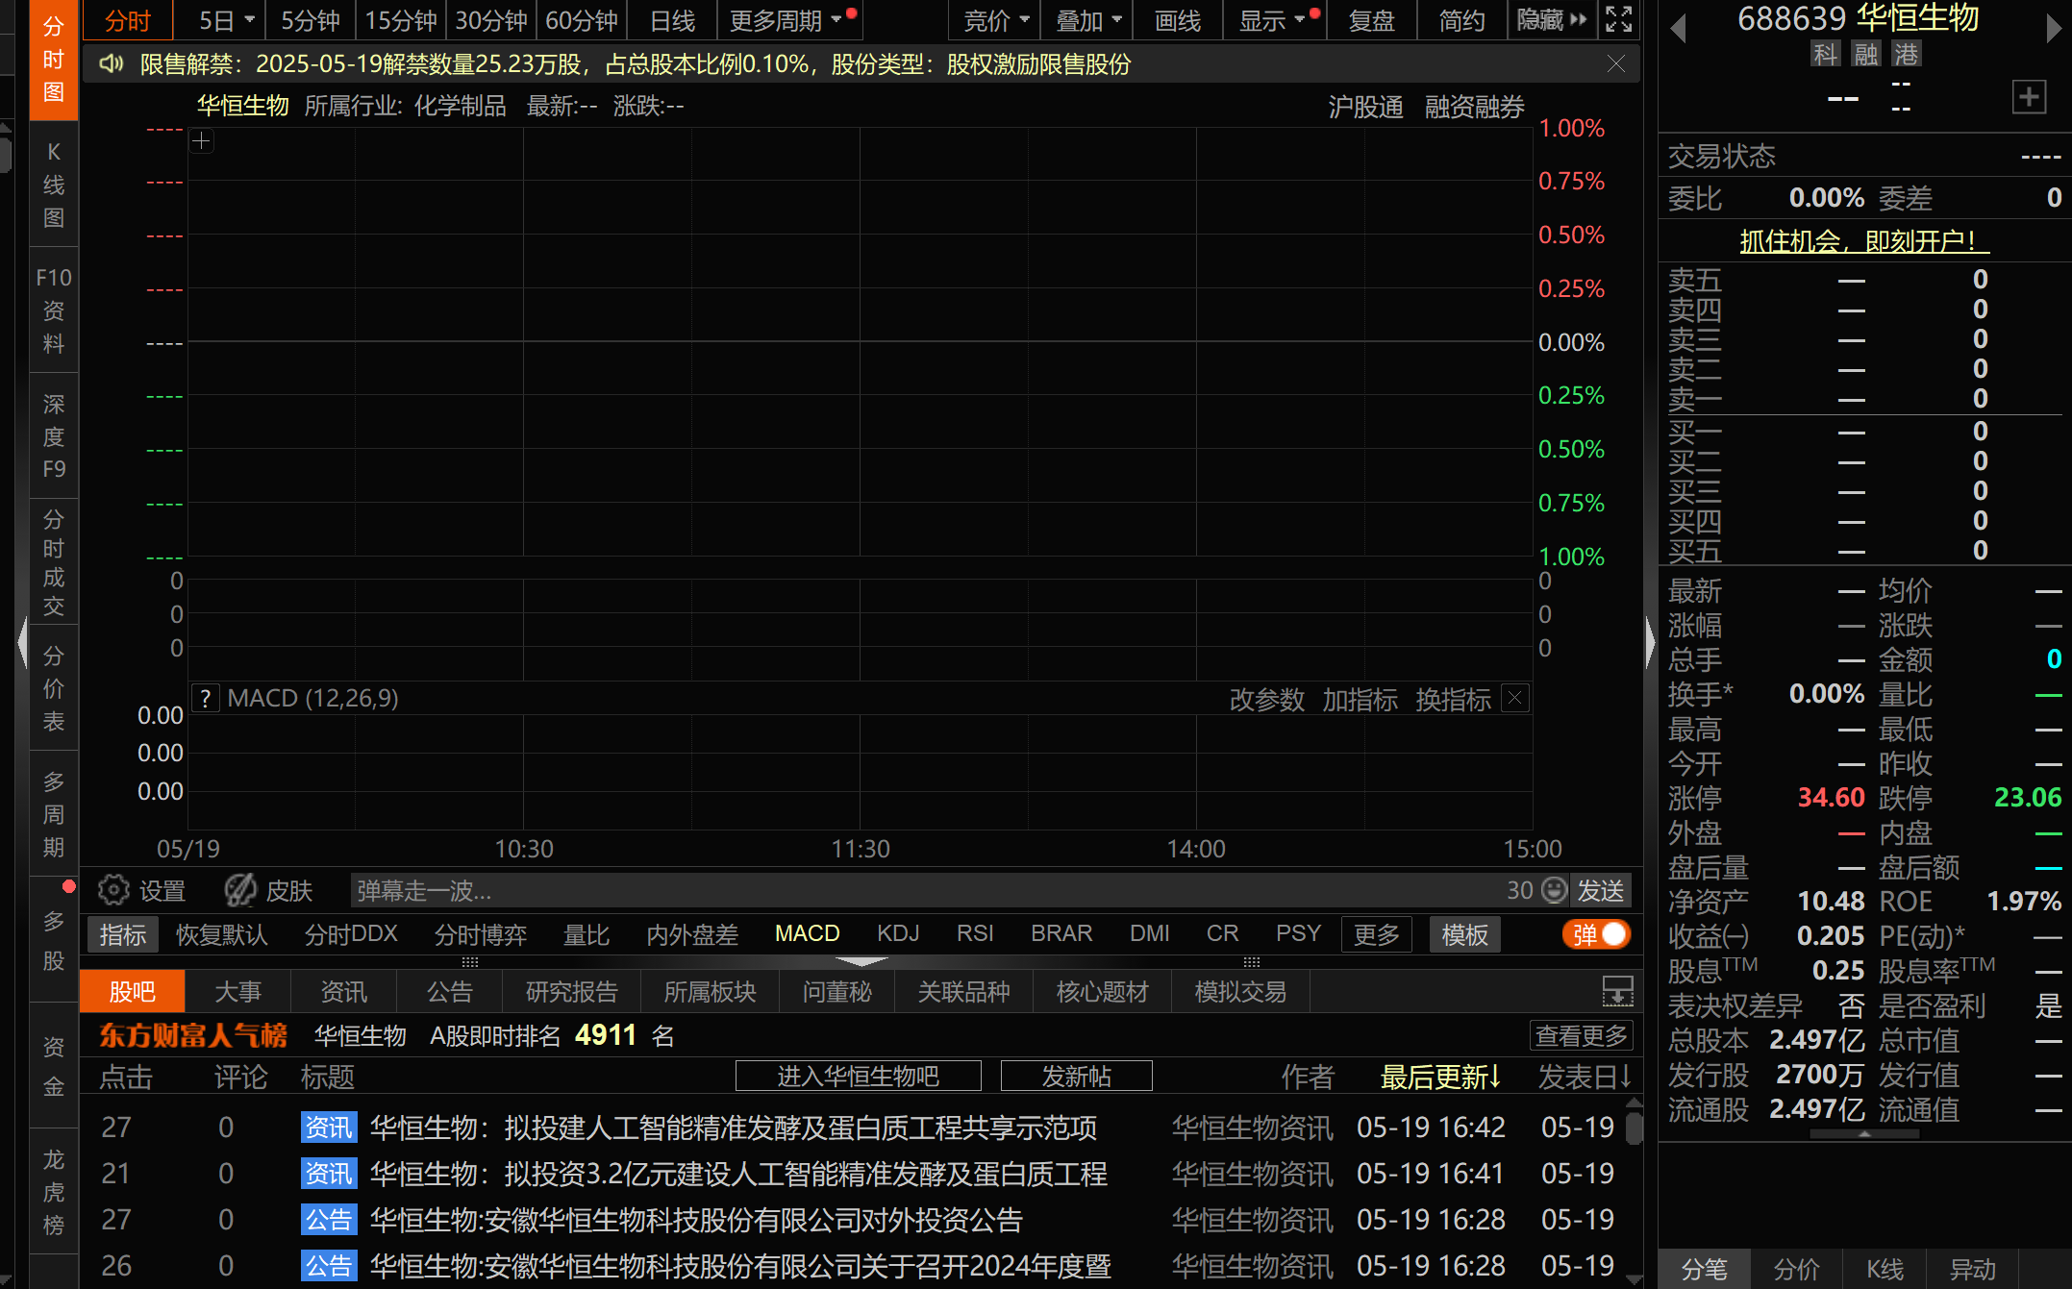2072x1289 pixels.
Task: Click the 画线 drawing tool
Action: pos(1178,20)
